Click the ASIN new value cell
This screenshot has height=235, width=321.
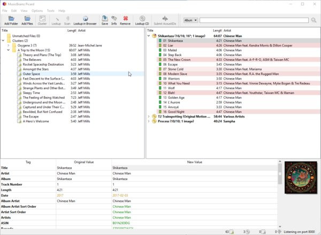[x=195, y=223]
